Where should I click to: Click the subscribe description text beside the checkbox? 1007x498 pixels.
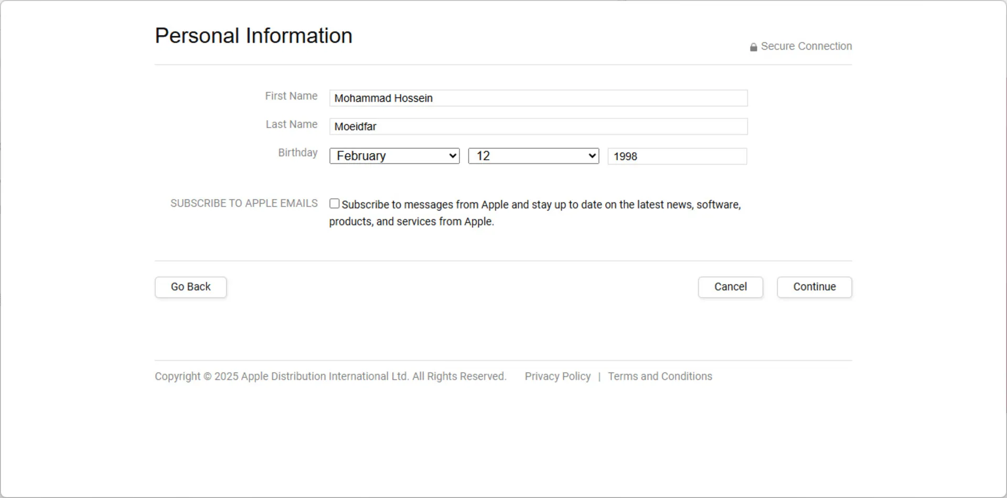click(540, 205)
